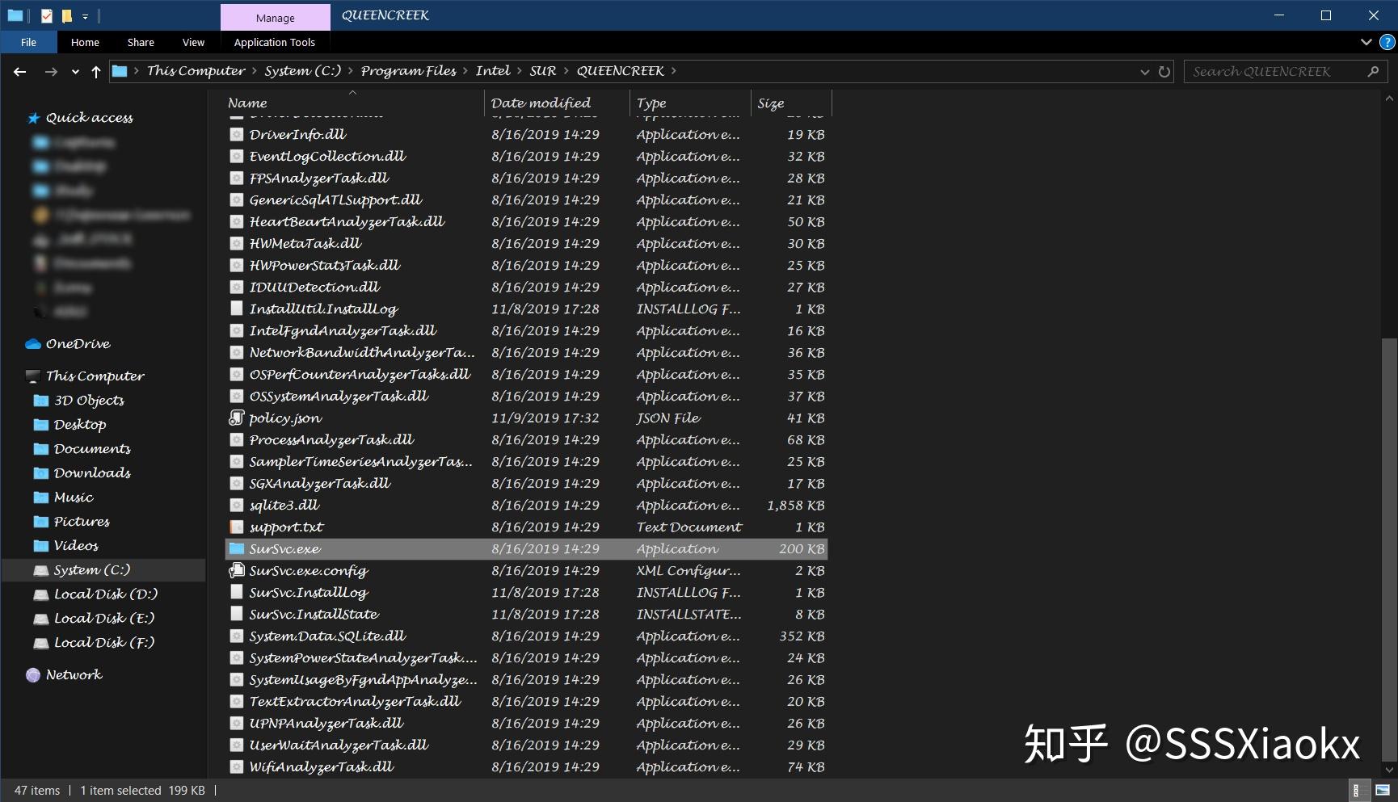Image resolution: width=1398 pixels, height=802 pixels.
Task: Open the address bar history dropdown
Action: coord(1144,71)
